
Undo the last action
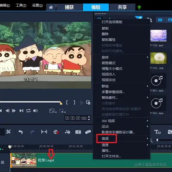[x=21, y=132]
